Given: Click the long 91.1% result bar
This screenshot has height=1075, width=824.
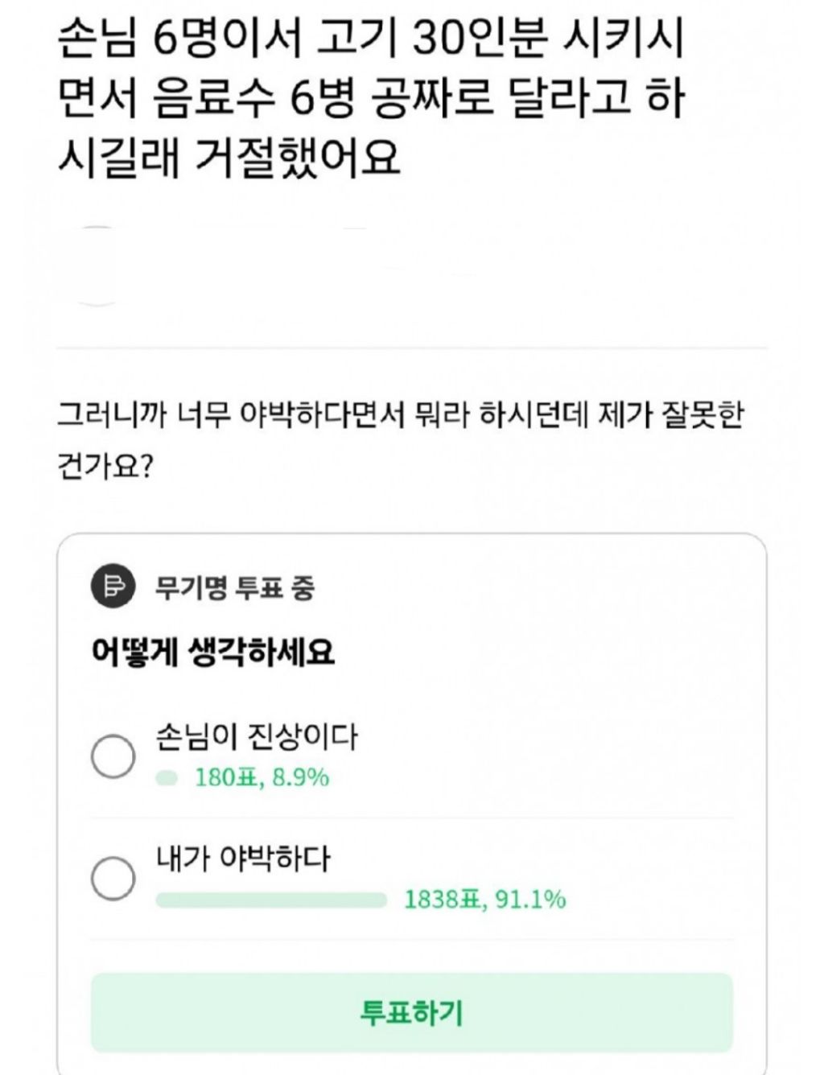Looking at the screenshot, I should (271, 900).
